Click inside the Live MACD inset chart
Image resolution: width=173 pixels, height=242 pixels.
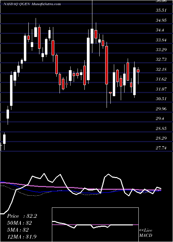[95, 225]
